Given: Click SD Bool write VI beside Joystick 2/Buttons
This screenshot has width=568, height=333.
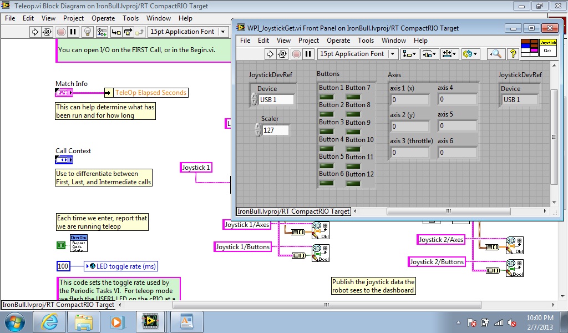Looking at the screenshot, I should (x=515, y=269).
